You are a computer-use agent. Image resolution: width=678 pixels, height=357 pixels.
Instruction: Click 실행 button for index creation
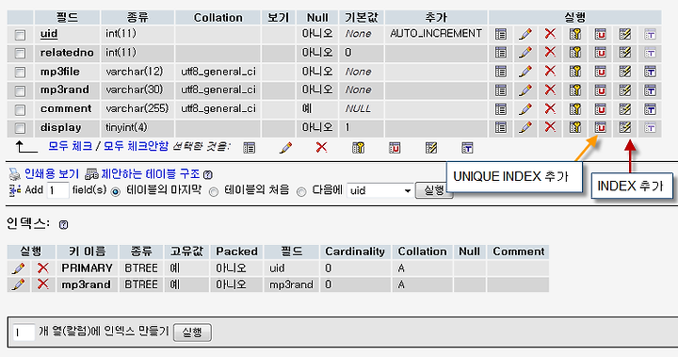[192, 333]
